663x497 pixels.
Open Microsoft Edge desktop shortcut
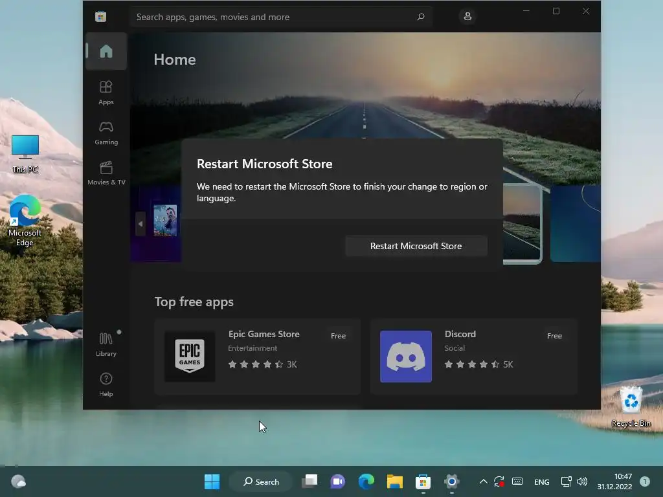pyautogui.click(x=25, y=221)
